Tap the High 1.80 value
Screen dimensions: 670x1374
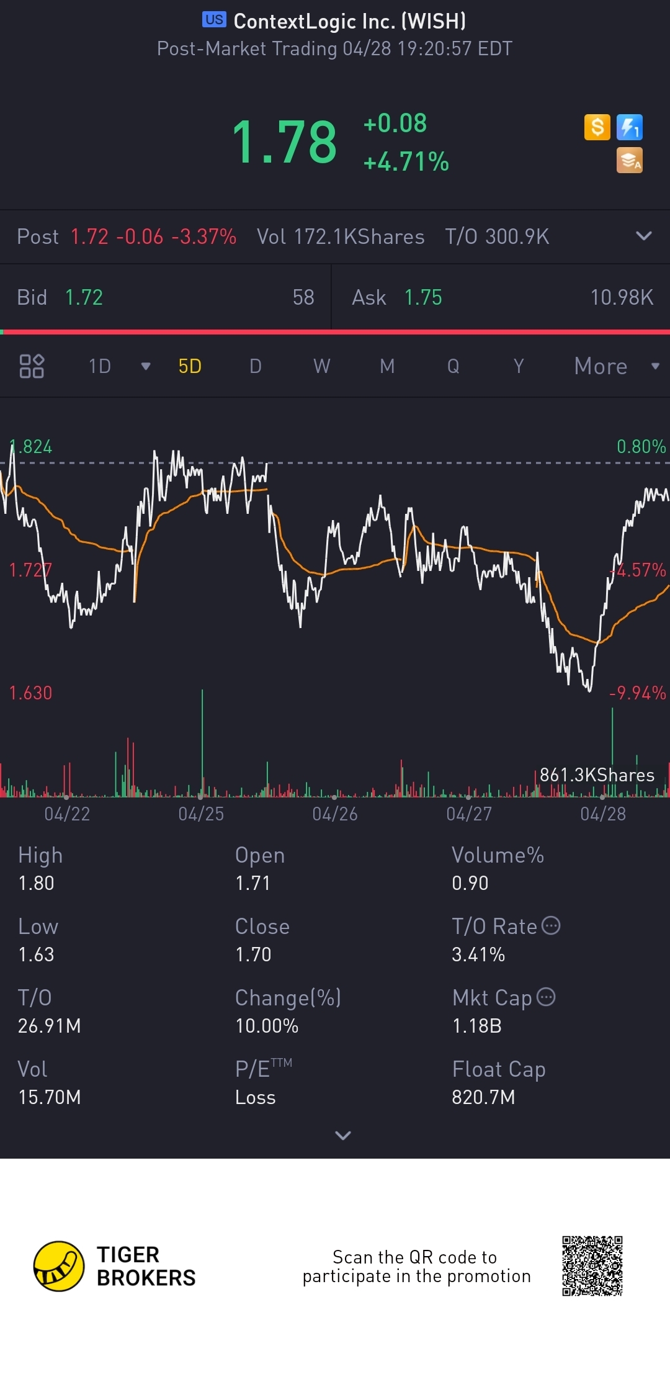[x=36, y=883]
